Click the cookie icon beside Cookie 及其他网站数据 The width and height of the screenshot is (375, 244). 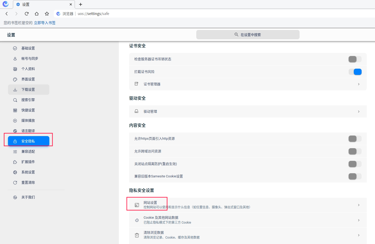(137, 220)
